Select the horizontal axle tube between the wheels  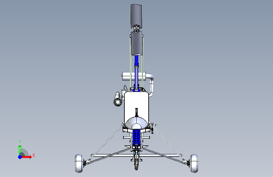[136, 155]
